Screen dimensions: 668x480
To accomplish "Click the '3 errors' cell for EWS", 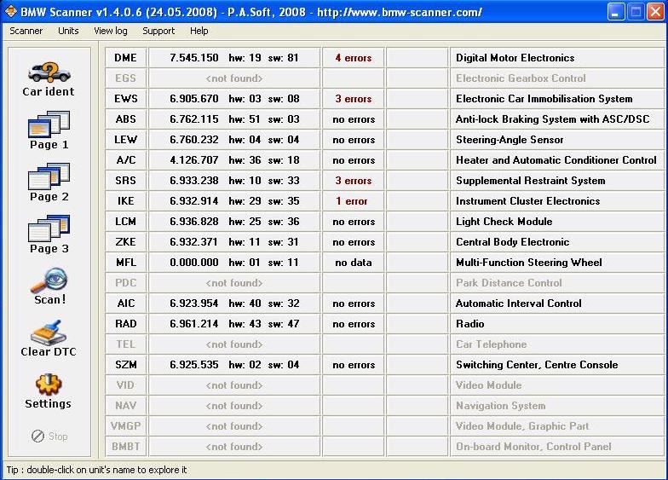I will (353, 99).
